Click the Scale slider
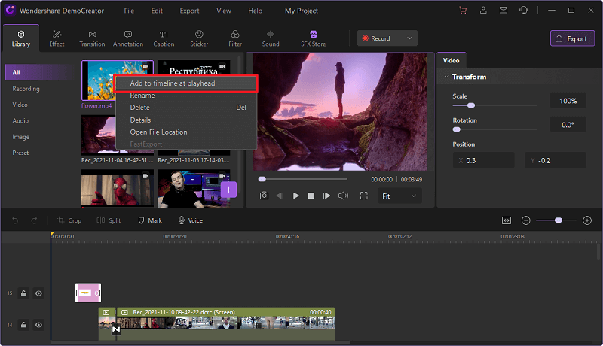The image size is (603, 346). point(494,105)
